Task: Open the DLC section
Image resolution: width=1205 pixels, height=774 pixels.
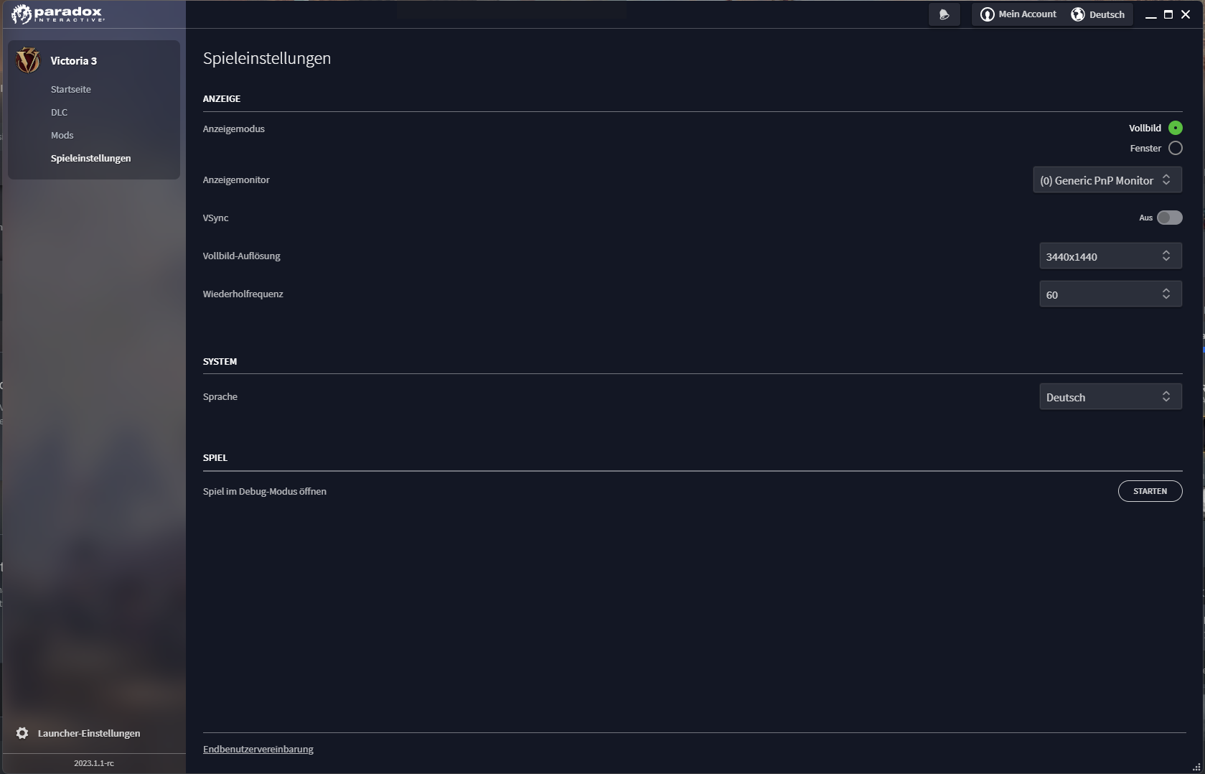Action: click(59, 112)
